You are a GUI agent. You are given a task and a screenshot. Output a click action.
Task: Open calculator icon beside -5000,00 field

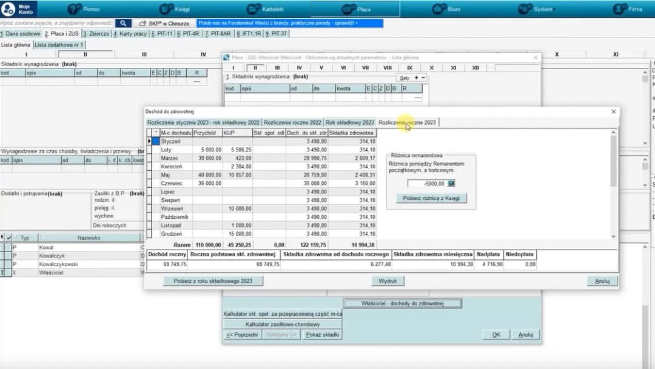[x=451, y=183]
